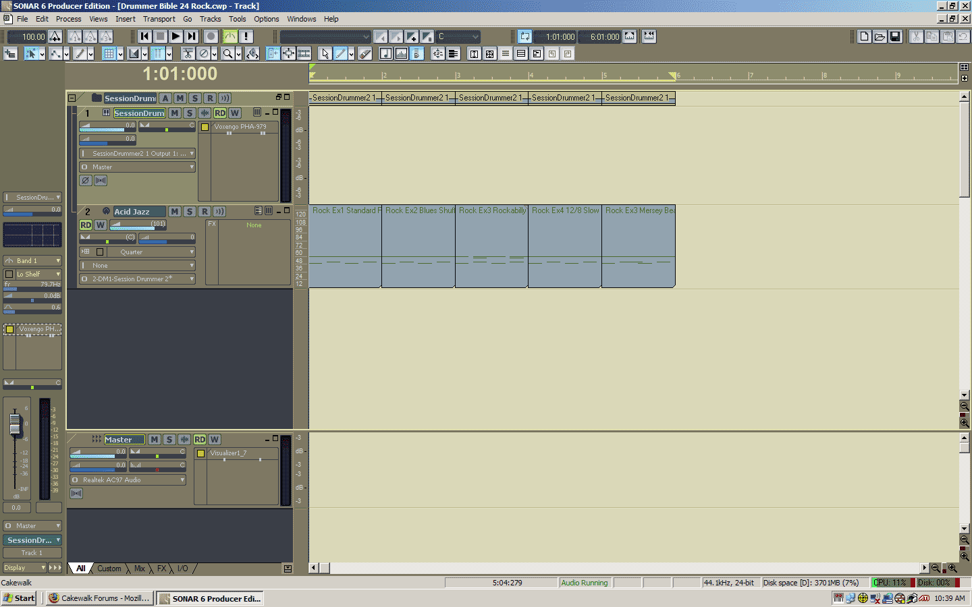The width and height of the screenshot is (972, 607).
Task: Mute the Acid Jazz track
Action: click(174, 212)
